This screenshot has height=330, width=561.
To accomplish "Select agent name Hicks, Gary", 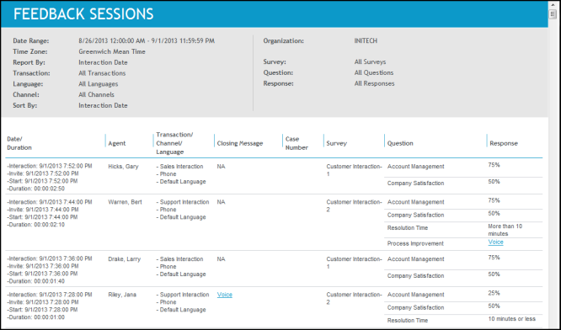I will pos(123,167).
